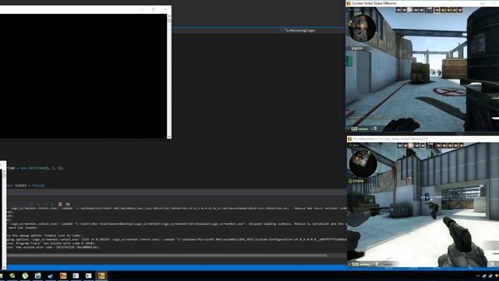Click the 'were not loaded.' output line

click(23, 227)
